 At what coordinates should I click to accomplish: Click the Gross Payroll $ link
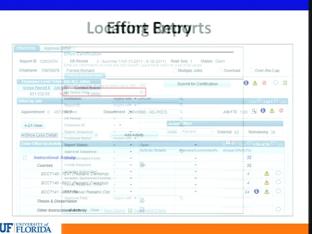36,88
